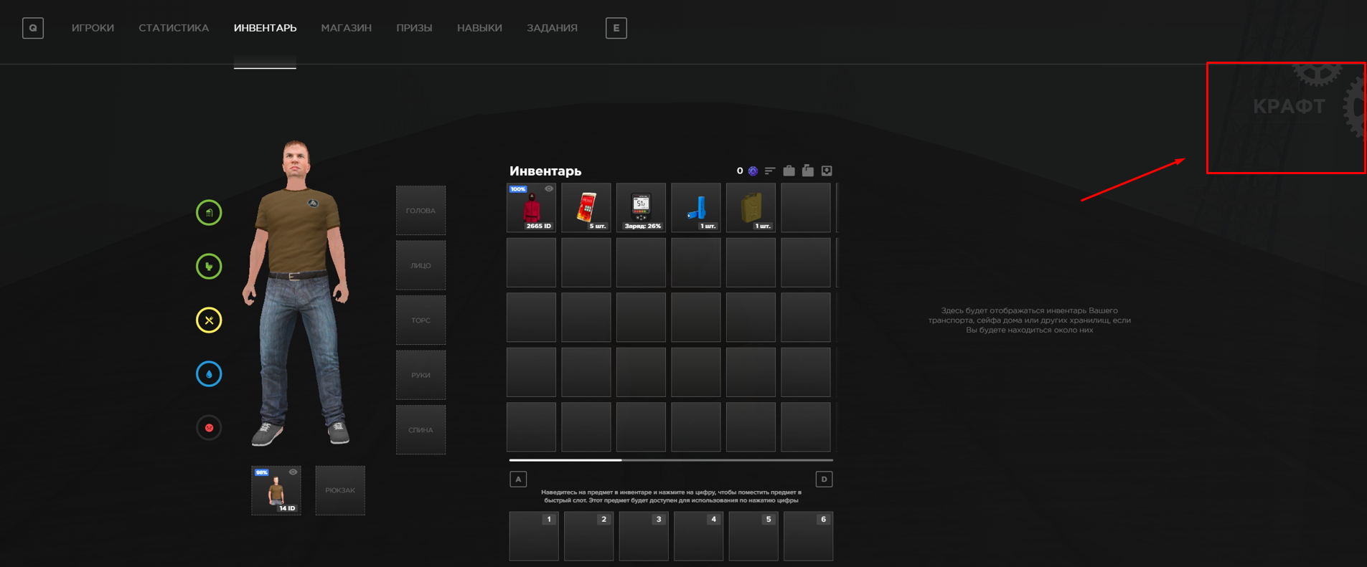1367x567 pixels.
Task: Open the Задания tab
Action: 552,28
